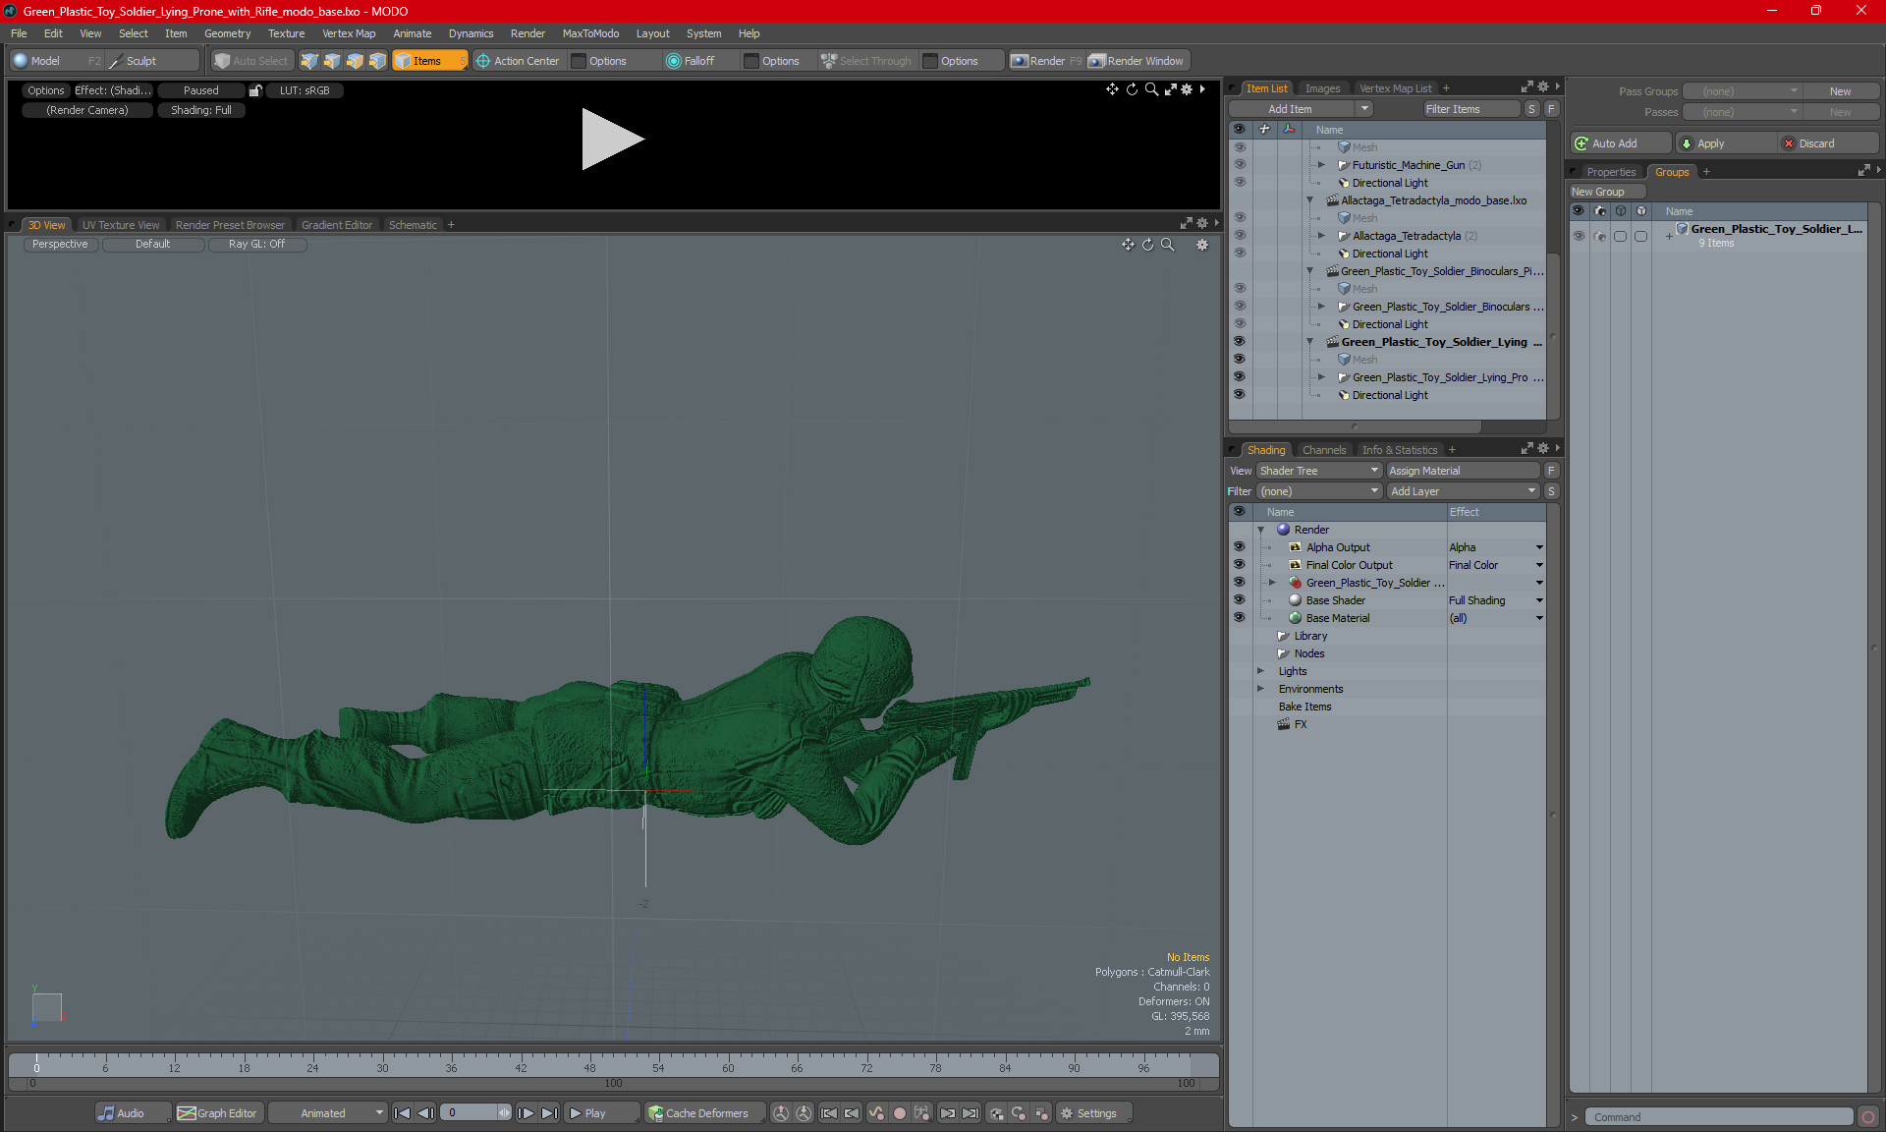Toggle visibility of Allactaga_Tetradactyla item
This screenshot has height=1132, width=1886.
[x=1239, y=236]
